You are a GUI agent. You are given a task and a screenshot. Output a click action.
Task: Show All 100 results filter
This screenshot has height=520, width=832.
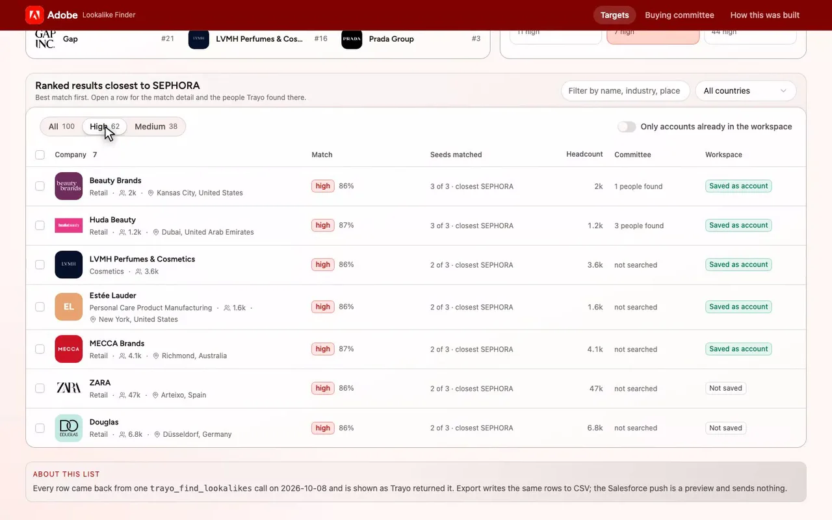[x=61, y=127]
